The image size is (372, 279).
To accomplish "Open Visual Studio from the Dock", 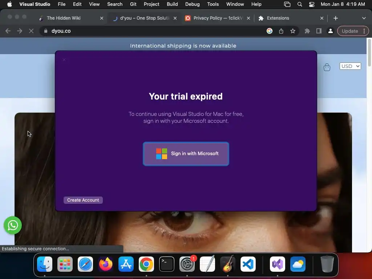I will coord(278,264).
